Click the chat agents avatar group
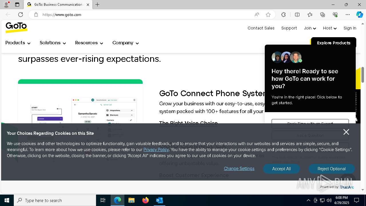Image resolution: width=366 pixels, height=206 pixels. tap(287, 57)
